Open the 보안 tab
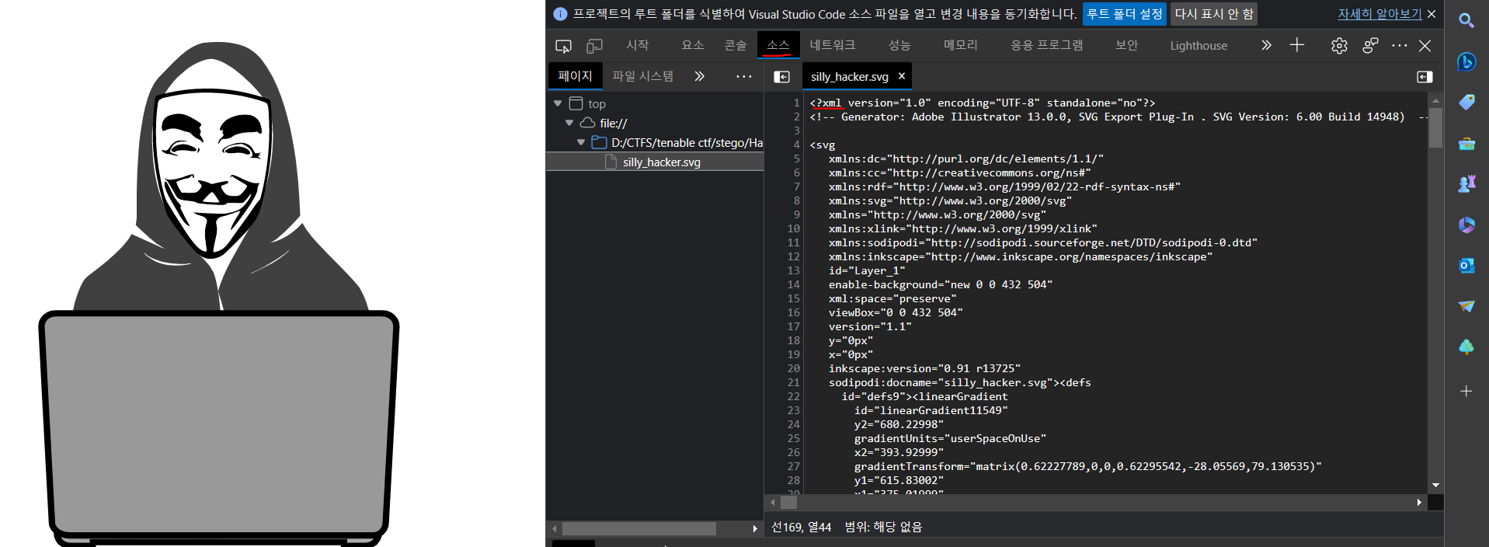 [1126, 45]
